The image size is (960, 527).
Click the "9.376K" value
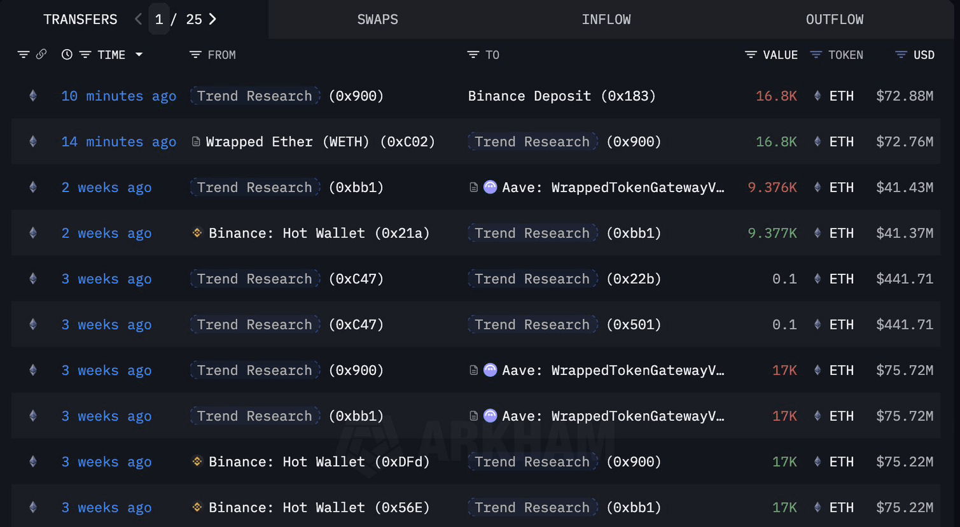click(772, 188)
